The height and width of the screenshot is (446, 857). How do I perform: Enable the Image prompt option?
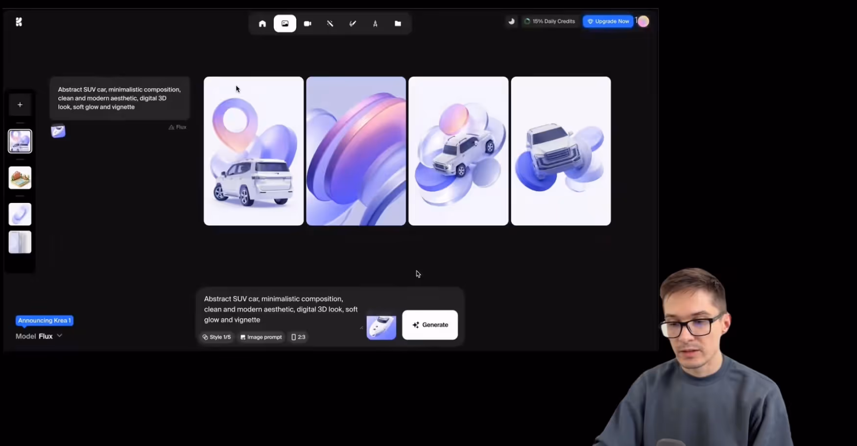tap(261, 337)
